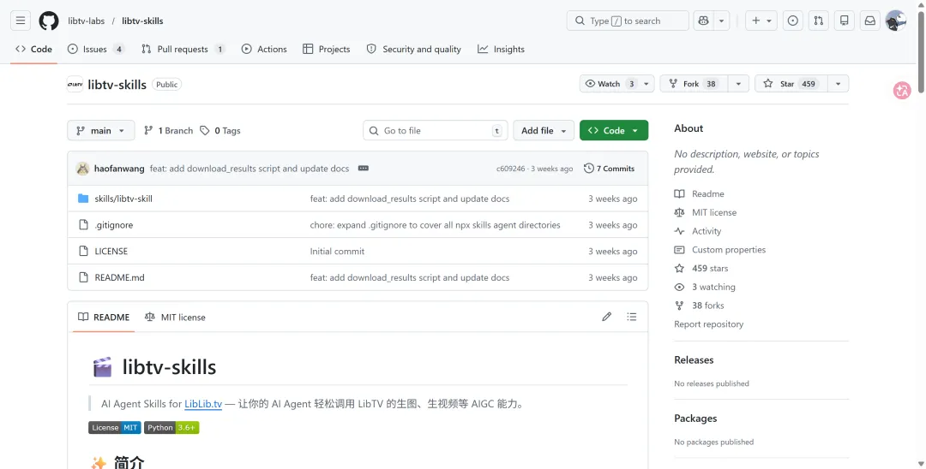The width and height of the screenshot is (926, 469).
Task: Open the .gitignore file
Action: [114, 225]
